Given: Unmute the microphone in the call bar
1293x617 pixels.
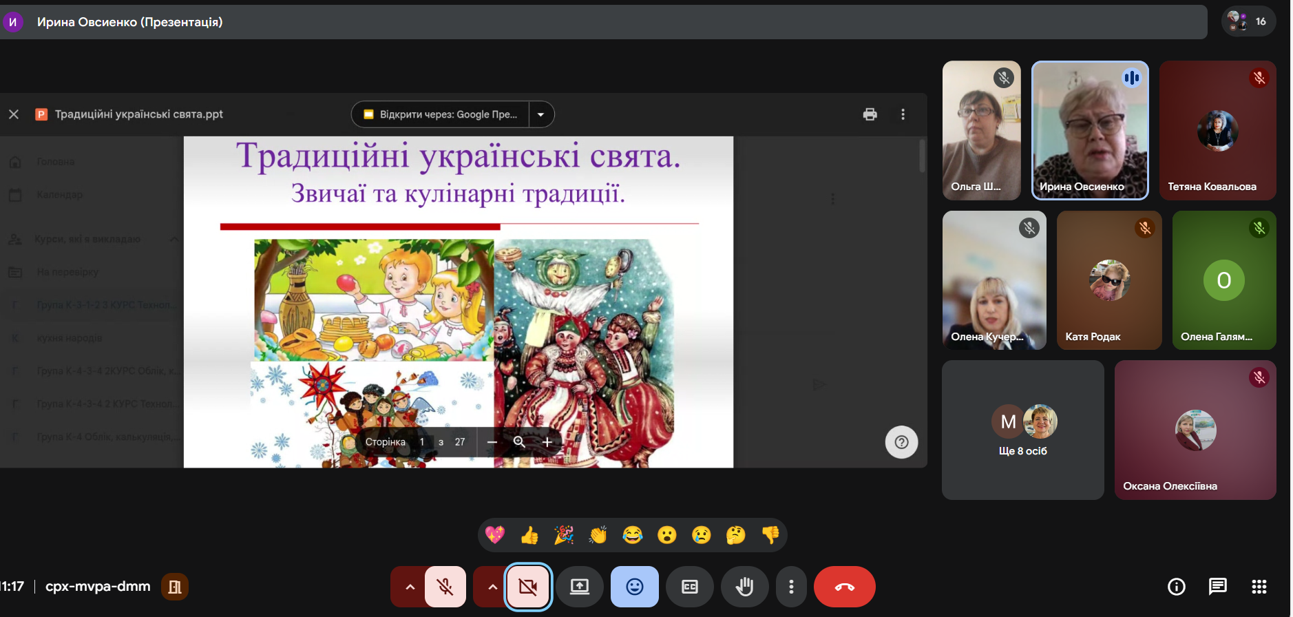Looking at the screenshot, I should point(445,587).
